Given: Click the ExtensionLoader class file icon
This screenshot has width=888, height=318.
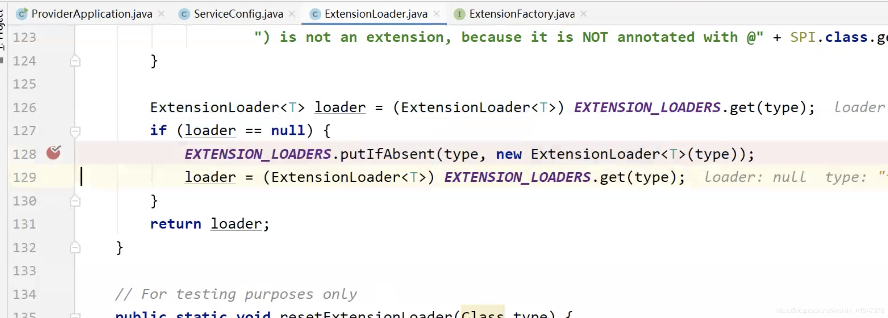Looking at the screenshot, I should pyautogui.click(x=315, y=14).
